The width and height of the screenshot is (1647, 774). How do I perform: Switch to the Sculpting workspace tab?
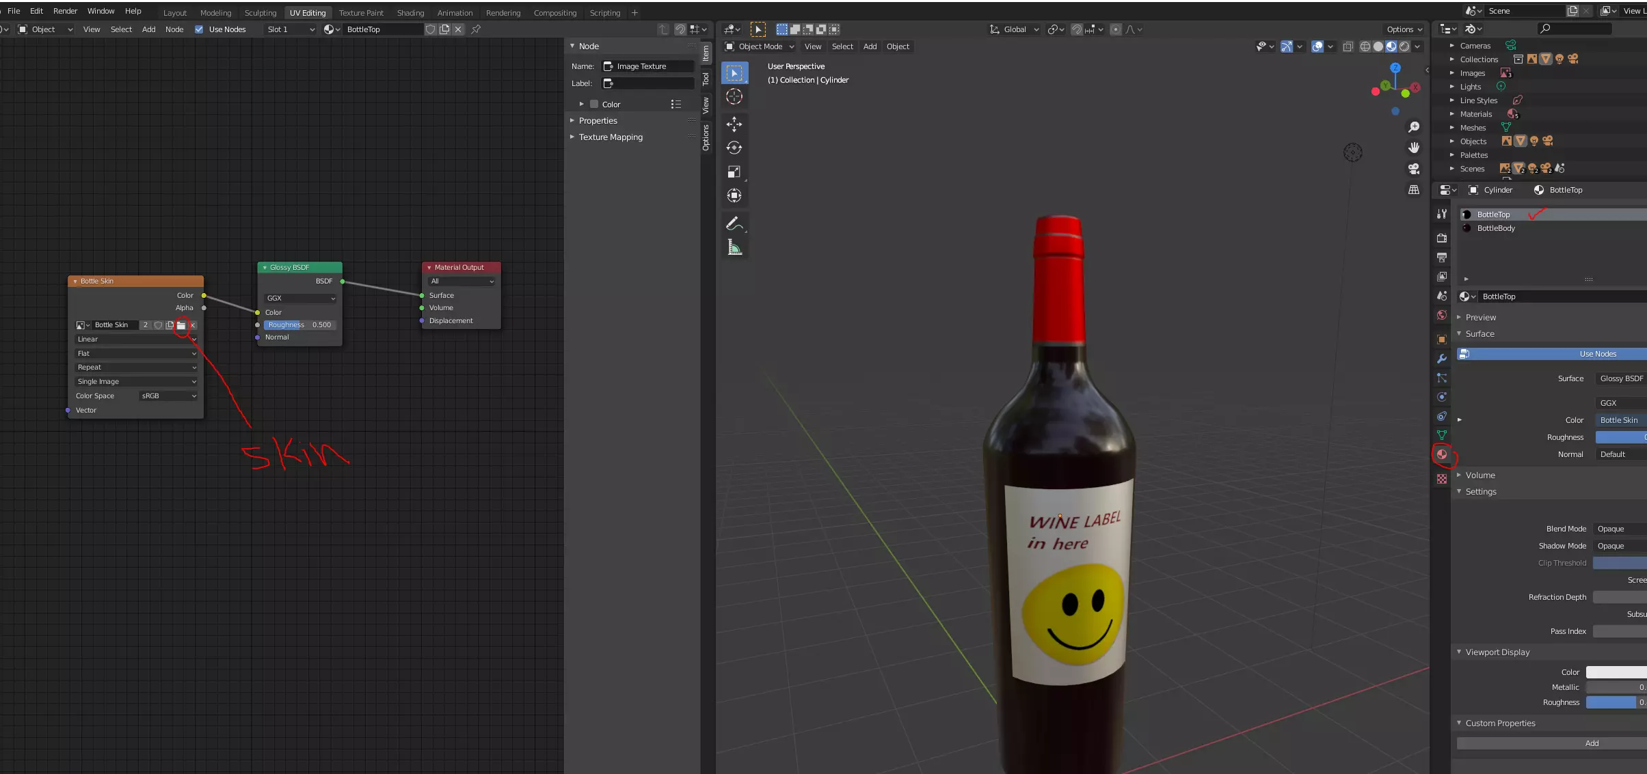[x=260, y=13]
